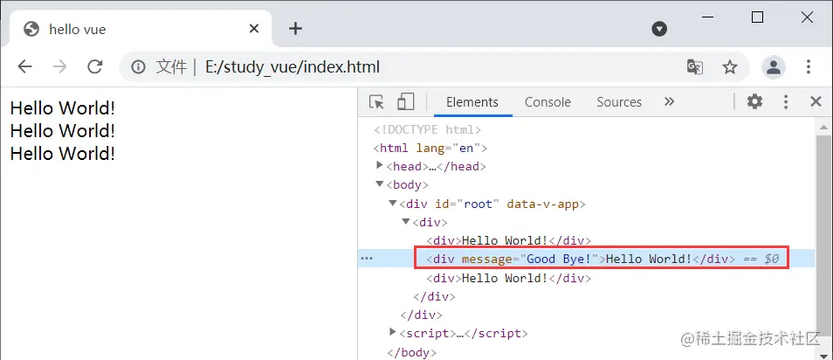Switch to the Console tab
The image size is (833, 360).
[x=547, y=102]
